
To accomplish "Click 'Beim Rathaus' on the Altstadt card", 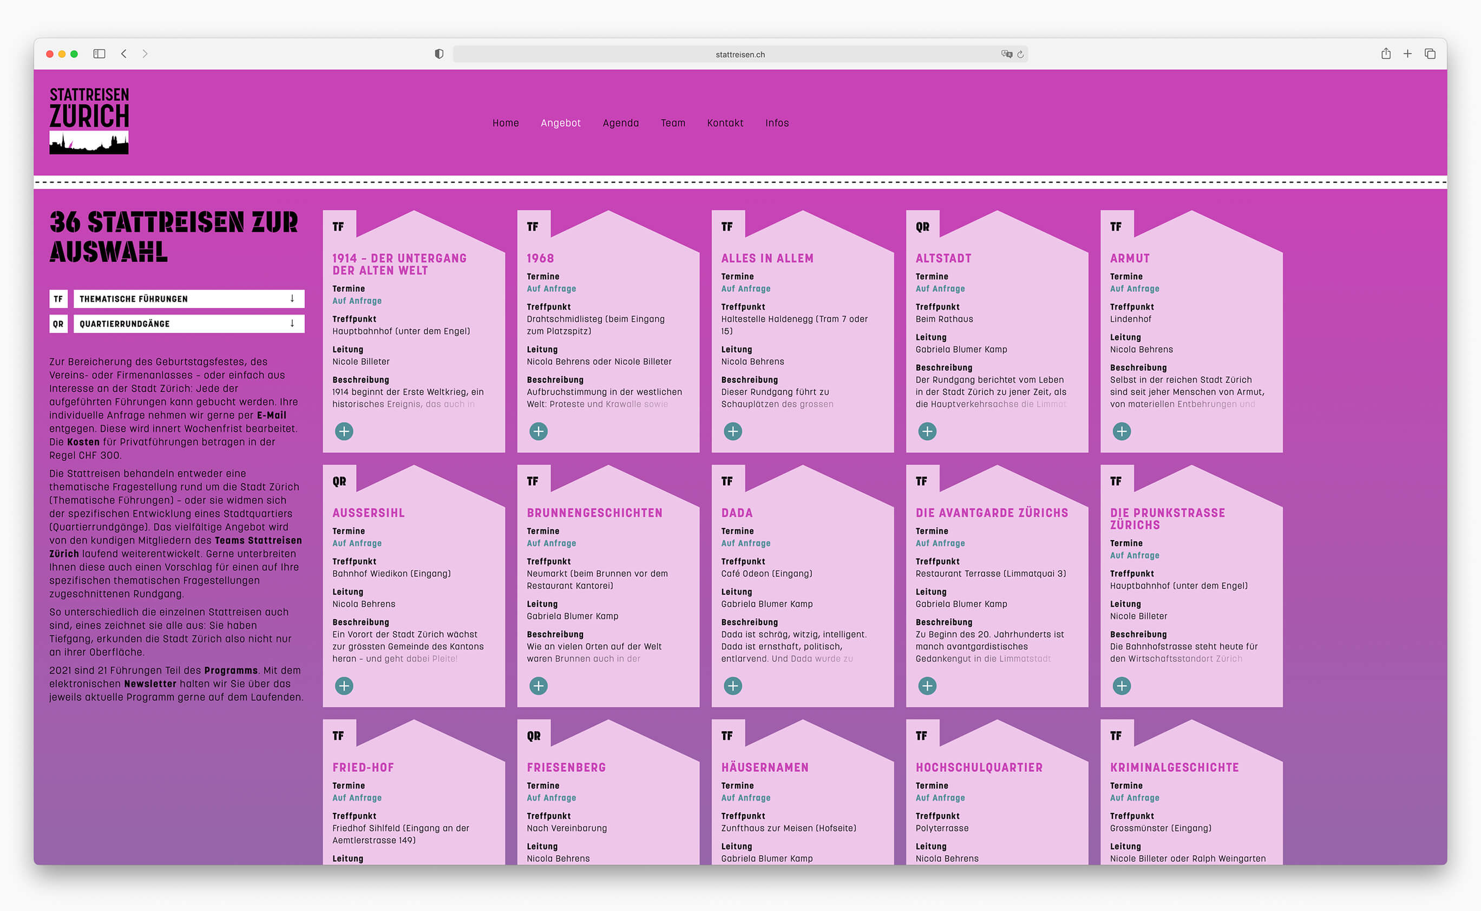I will [944, 319].
